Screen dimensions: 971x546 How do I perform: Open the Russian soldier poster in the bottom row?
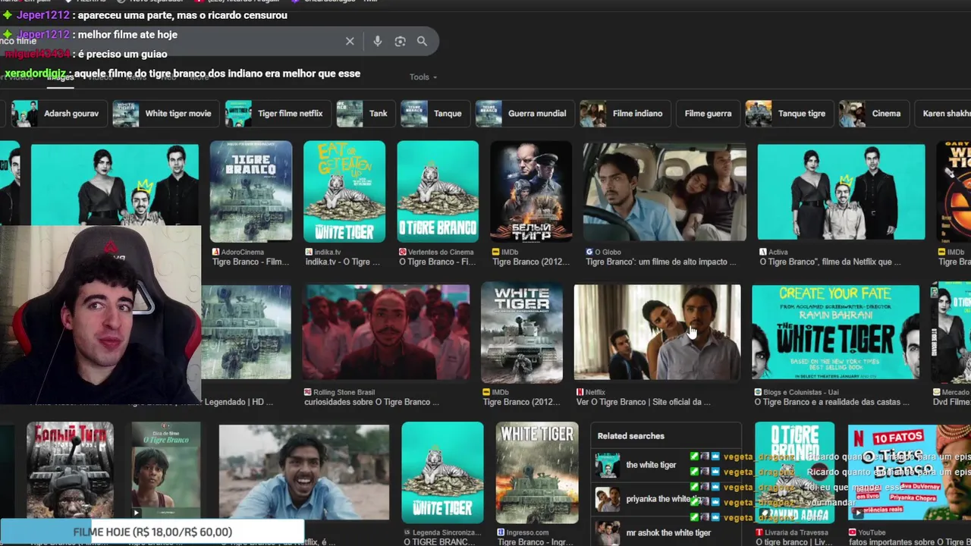point(70,472)
